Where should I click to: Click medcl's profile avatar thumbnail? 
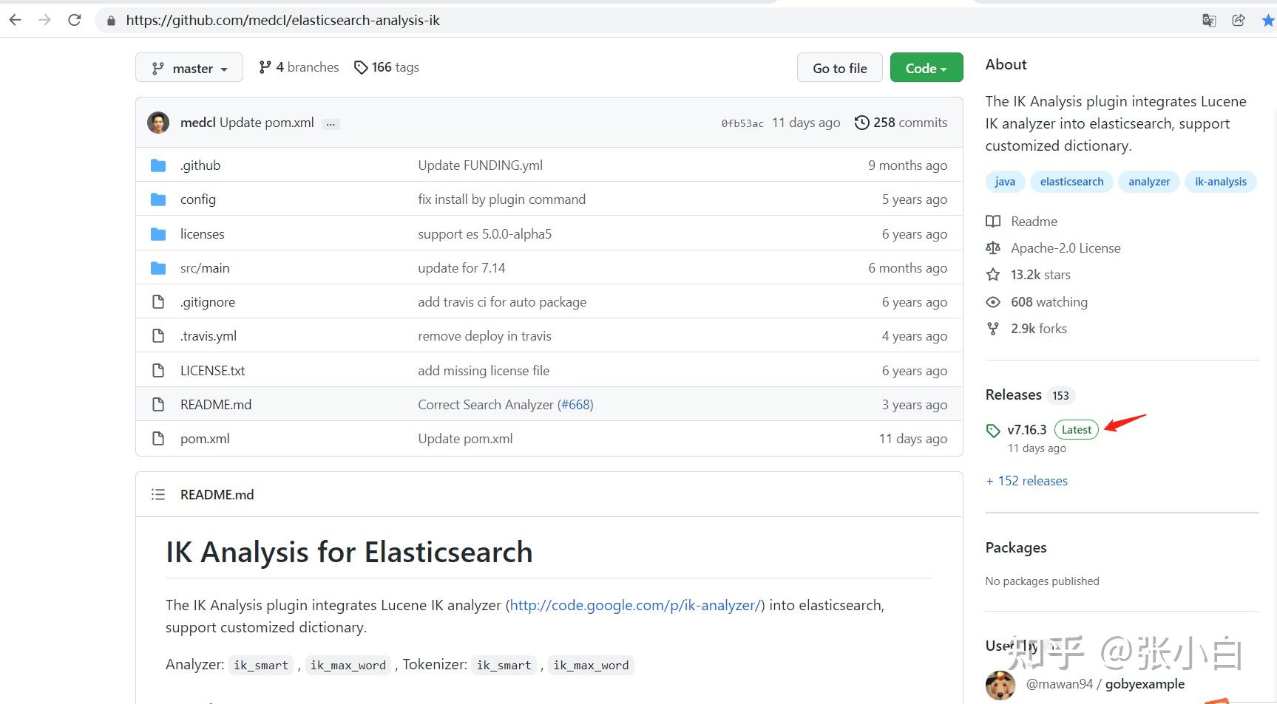[x=157, y=122]
